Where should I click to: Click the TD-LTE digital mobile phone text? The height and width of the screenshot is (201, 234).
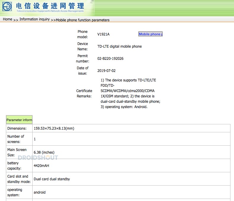[119, 46]
